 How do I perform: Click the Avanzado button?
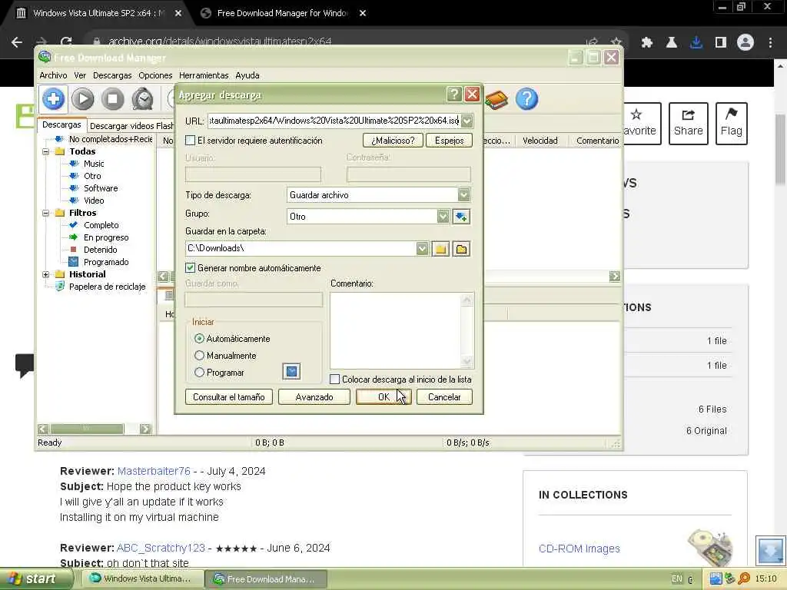click(x=314, y=397)
